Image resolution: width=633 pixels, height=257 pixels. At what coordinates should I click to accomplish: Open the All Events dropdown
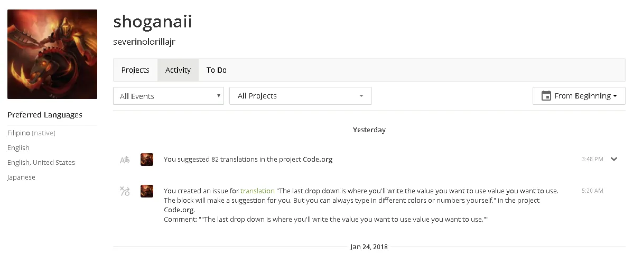click(x=169, y=96)
